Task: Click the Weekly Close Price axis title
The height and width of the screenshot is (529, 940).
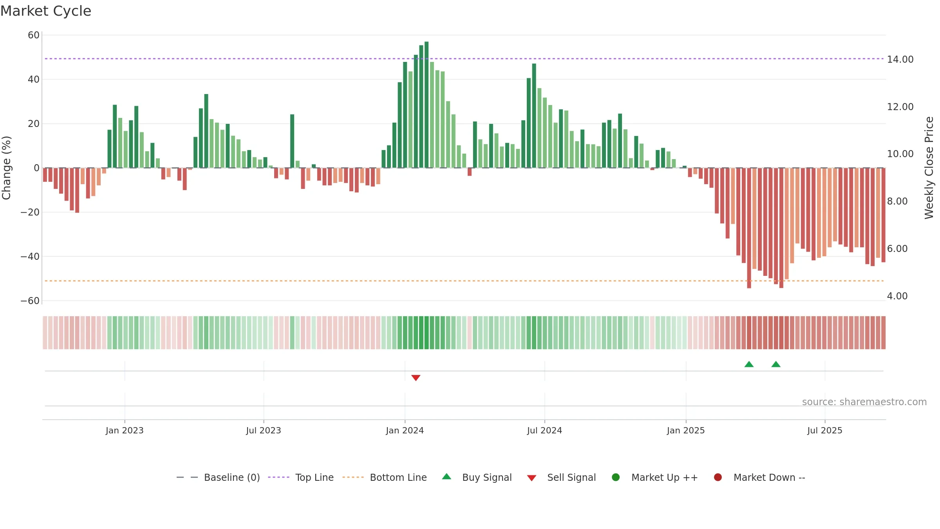Action: pos(929,168)
